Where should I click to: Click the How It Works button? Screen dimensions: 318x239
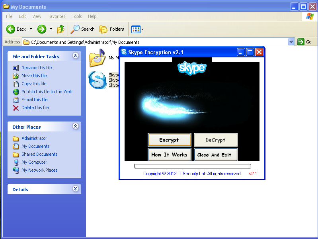coord(169,155)
